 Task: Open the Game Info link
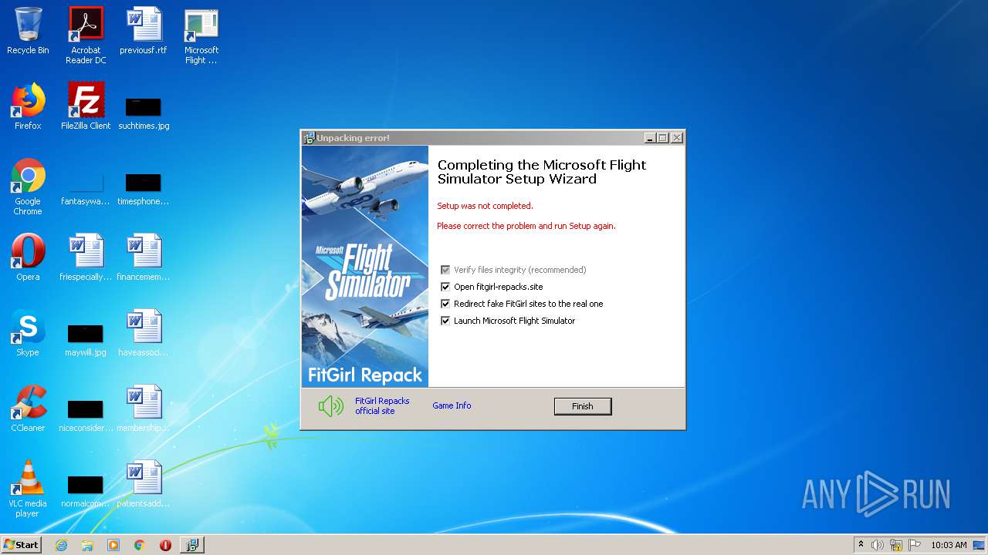point(452,405)
